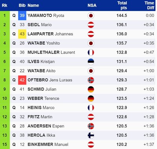Click Finland flag icon for HEROLA Ilkka

click(x=91, y=135)
